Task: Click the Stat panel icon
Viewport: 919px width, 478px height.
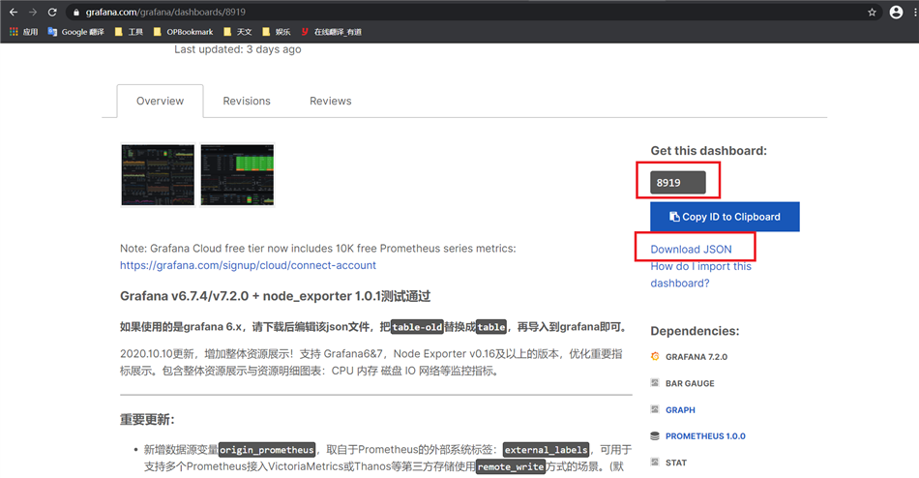Action: pos(655,462)
